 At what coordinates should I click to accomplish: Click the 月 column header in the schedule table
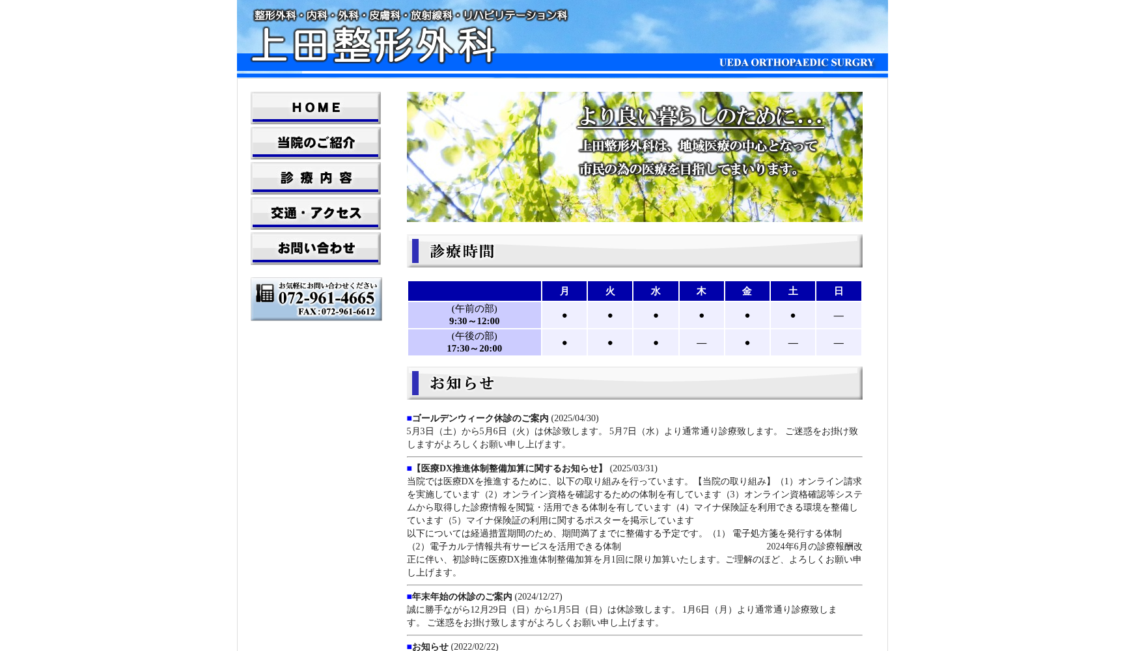click(564, 291)
